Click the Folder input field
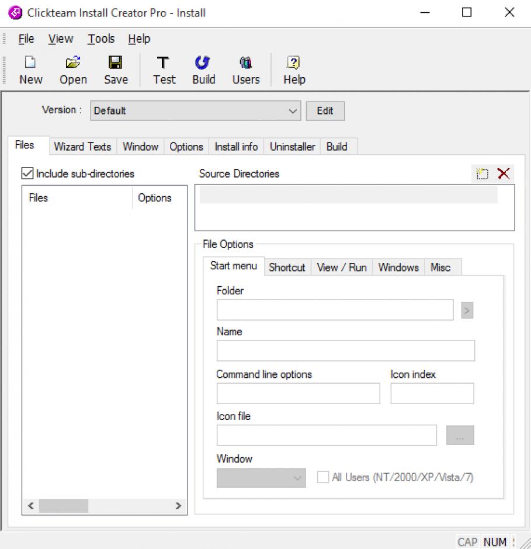 [335, 310]
